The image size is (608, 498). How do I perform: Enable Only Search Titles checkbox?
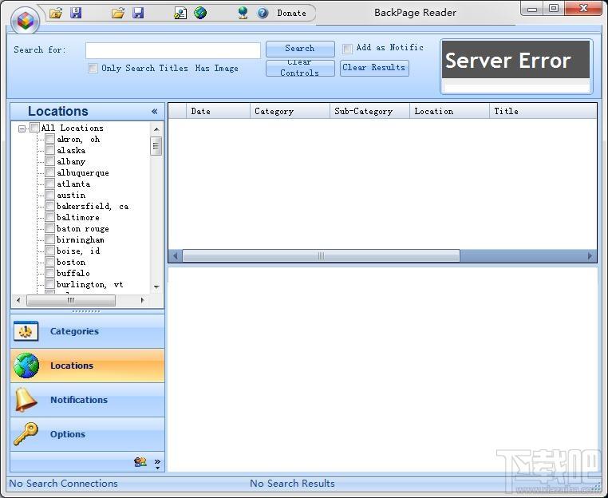click(x=93, y=69)
